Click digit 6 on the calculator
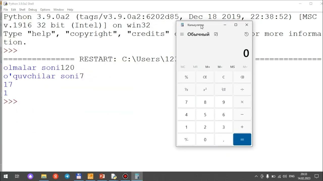This screenshot has width=323, height=181. 223,115
